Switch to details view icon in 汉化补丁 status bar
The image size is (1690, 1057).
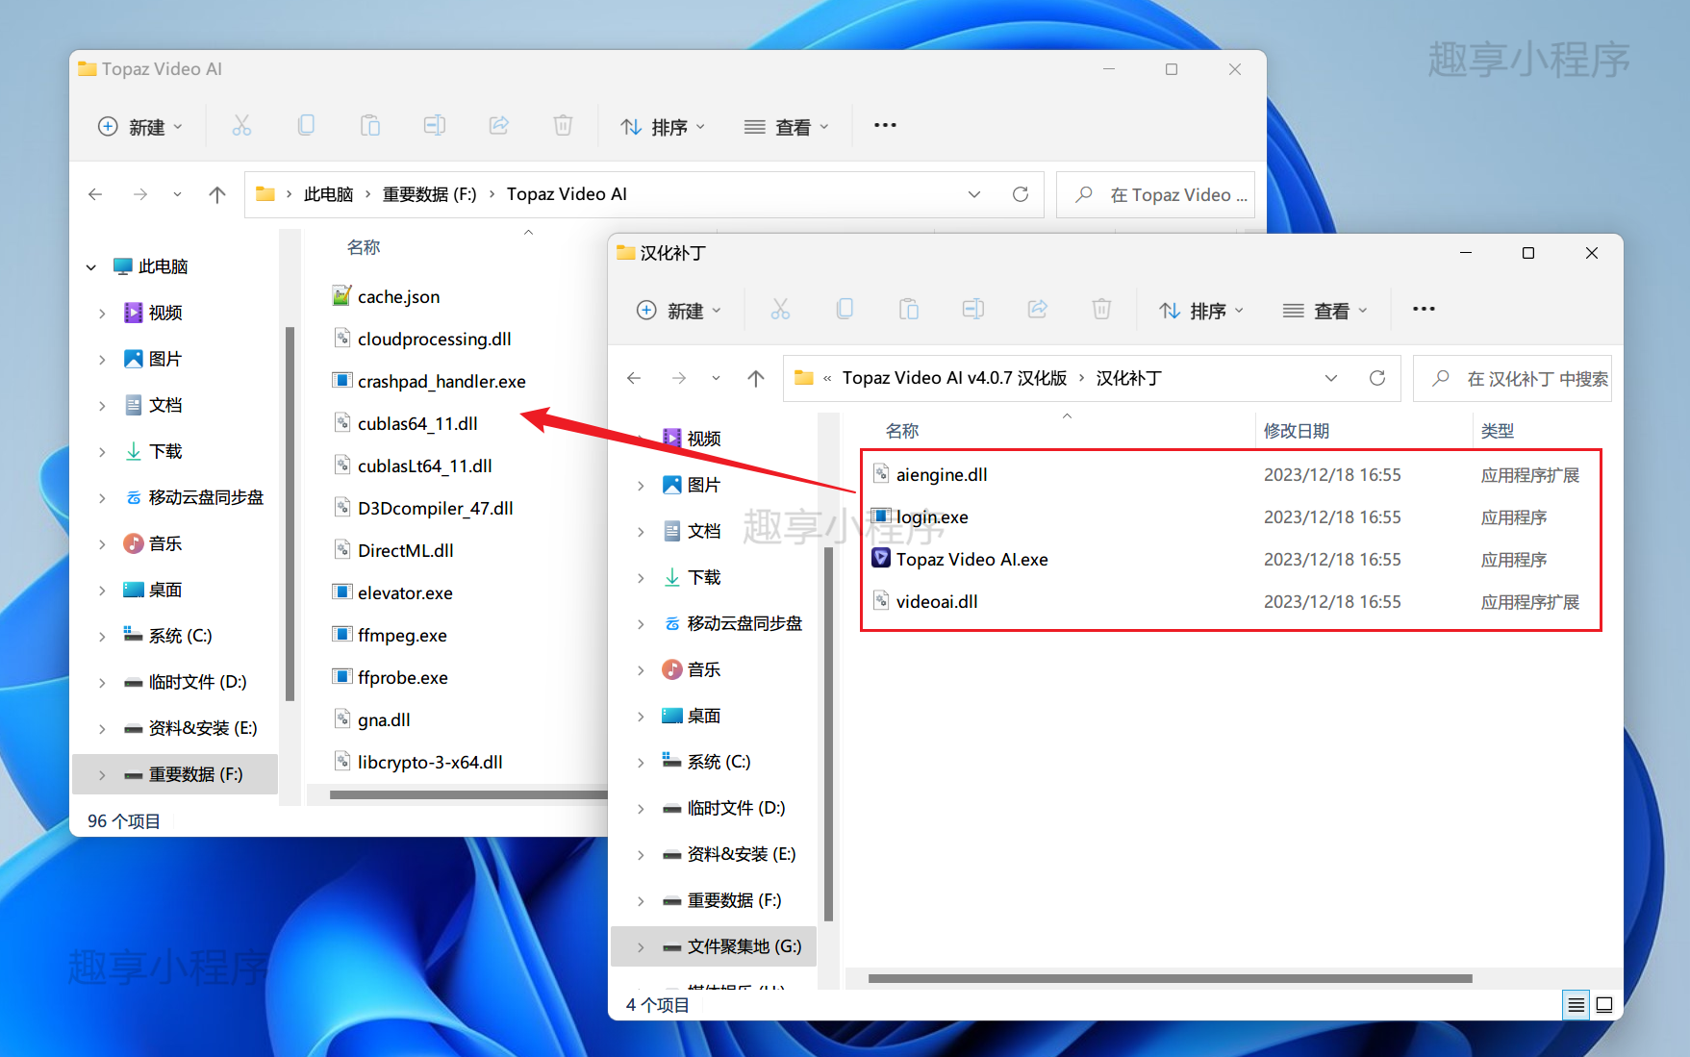(x=1576, y=1005)
